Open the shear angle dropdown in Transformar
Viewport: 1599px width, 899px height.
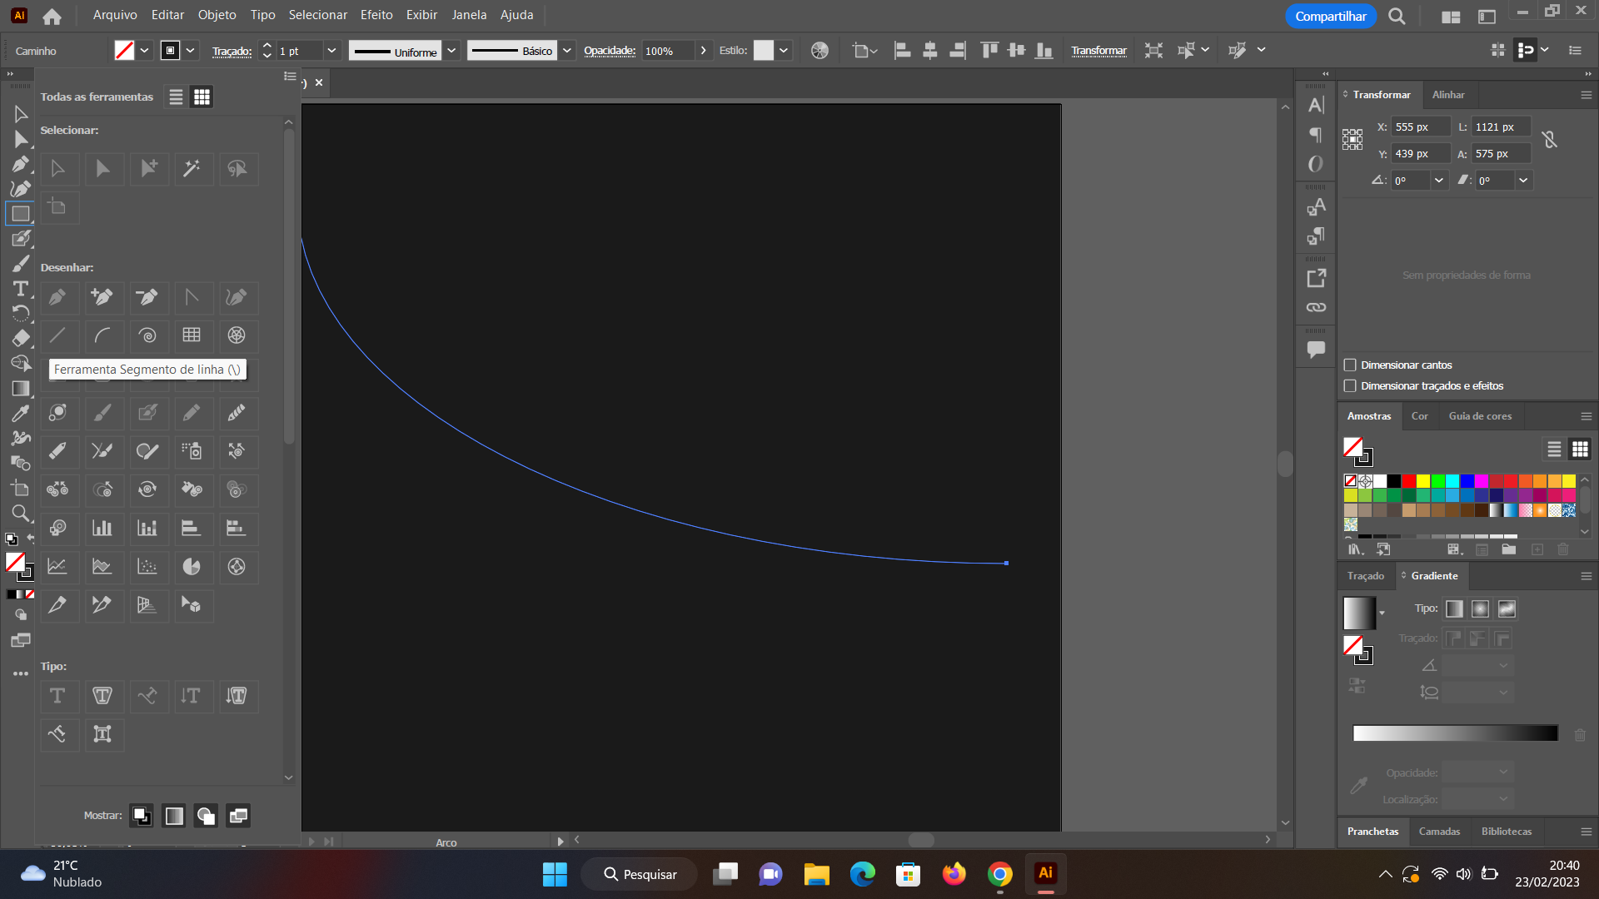pos(1523,180)
